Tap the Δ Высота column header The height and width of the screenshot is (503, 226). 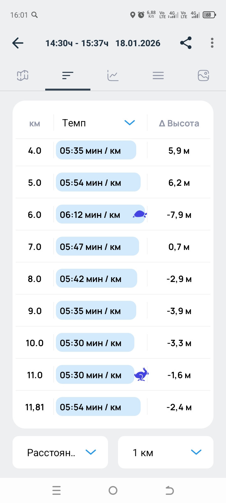179,123
